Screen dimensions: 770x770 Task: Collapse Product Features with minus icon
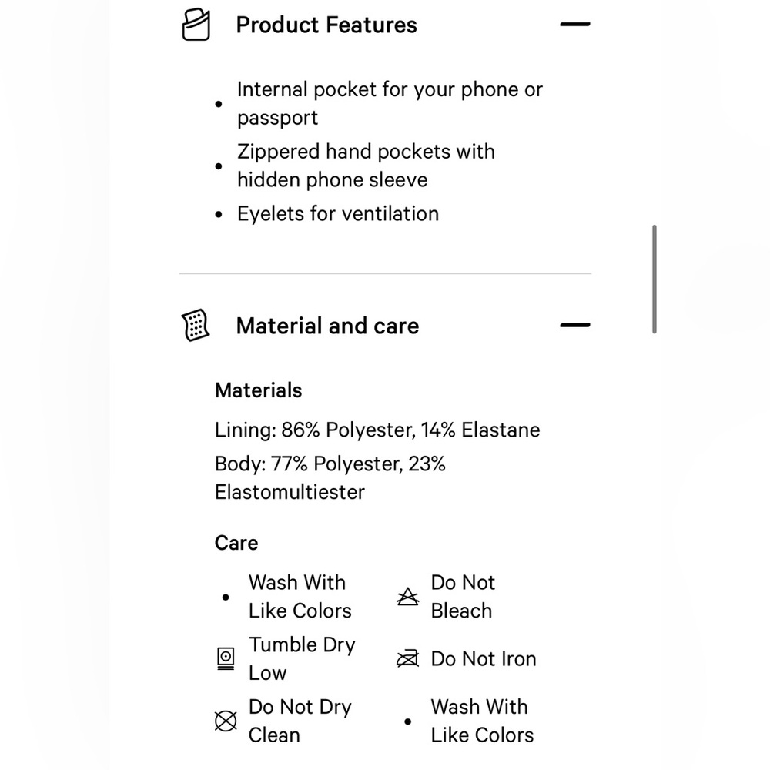coord(575,24)
